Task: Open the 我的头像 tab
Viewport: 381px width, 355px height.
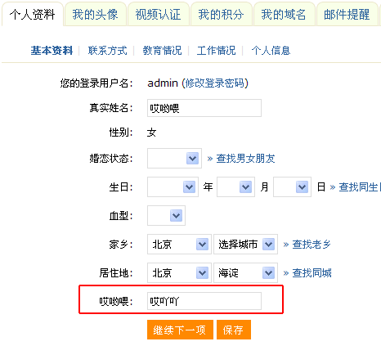Action: pyautogui.click(x=96, y=14)
